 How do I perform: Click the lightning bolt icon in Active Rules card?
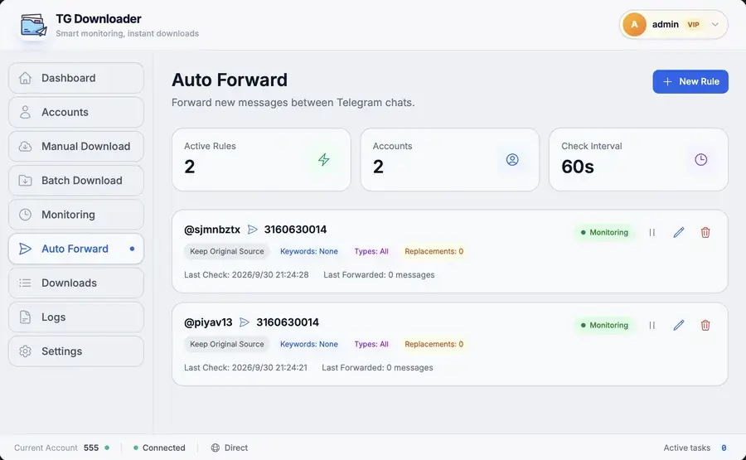coord(324,160)
